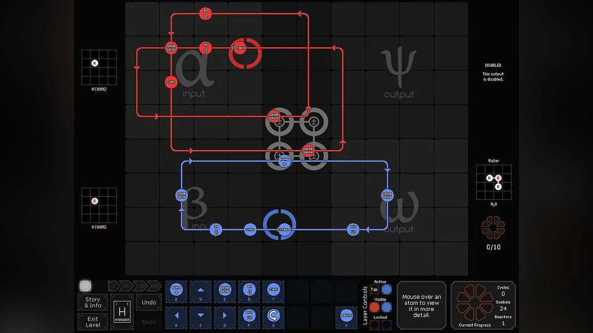593x333 pixels.
Task: Toggle visibility of the red layer
Action: [x=375, y=307]
